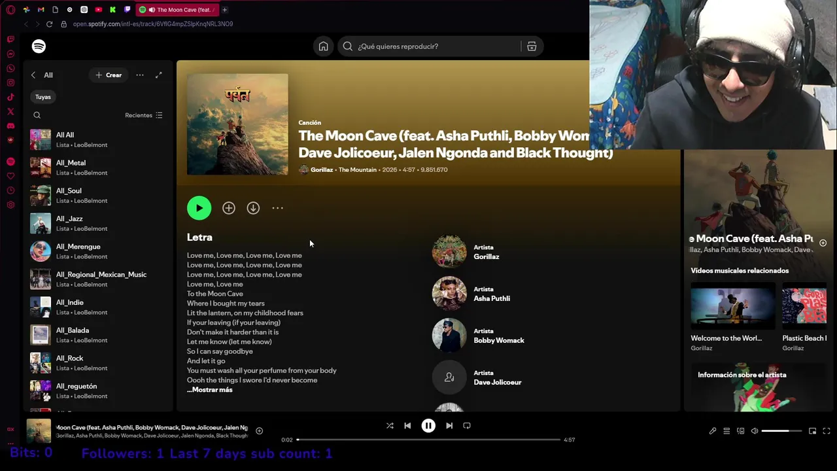
Task: Open the All_Jazz playlist
Action: (98, 223)
